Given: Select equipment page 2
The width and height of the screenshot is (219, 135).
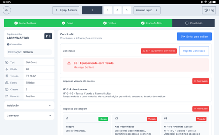Looking at the screenshot, I should tap(108, 10).
